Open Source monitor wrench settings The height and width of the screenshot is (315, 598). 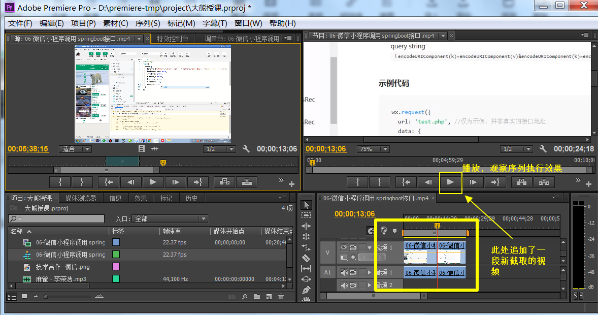246,149
